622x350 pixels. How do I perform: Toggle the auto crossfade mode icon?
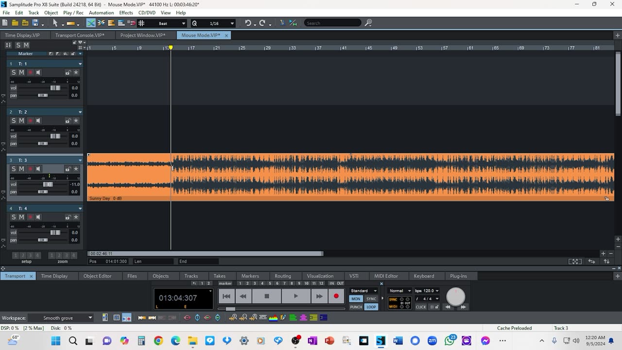(91, 23)
